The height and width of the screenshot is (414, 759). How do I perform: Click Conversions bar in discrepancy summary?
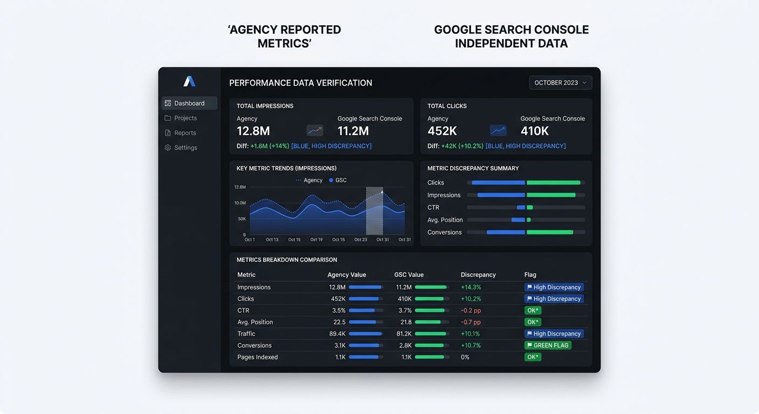tap(526, 232)
